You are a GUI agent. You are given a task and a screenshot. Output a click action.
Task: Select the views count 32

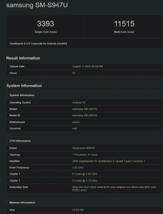(74, 73)
